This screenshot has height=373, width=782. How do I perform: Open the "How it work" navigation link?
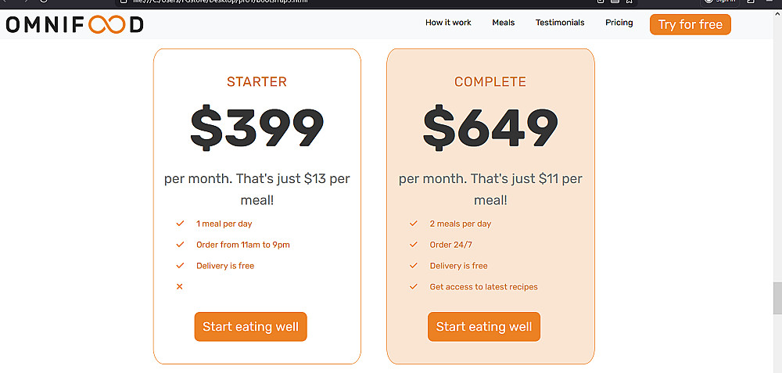[448, 23]
